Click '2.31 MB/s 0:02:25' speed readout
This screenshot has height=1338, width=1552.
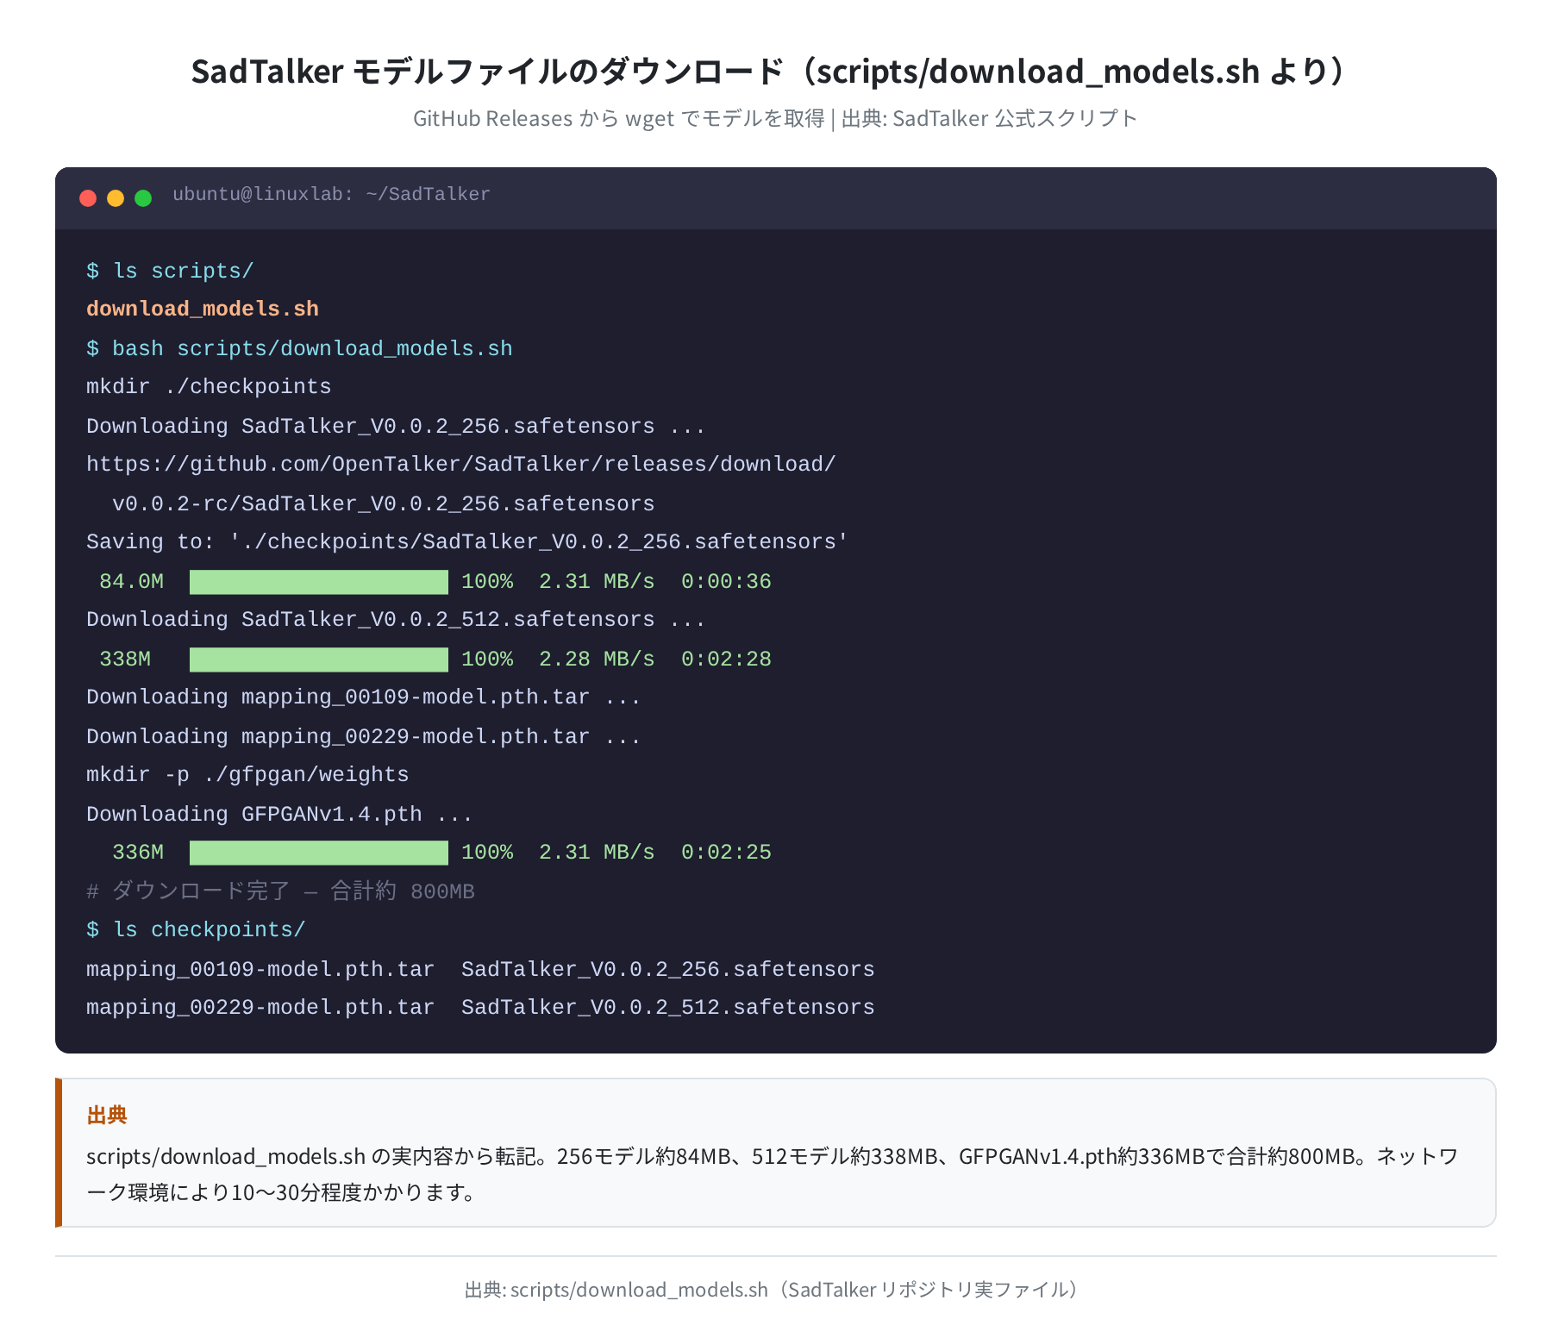coord(655,852)
